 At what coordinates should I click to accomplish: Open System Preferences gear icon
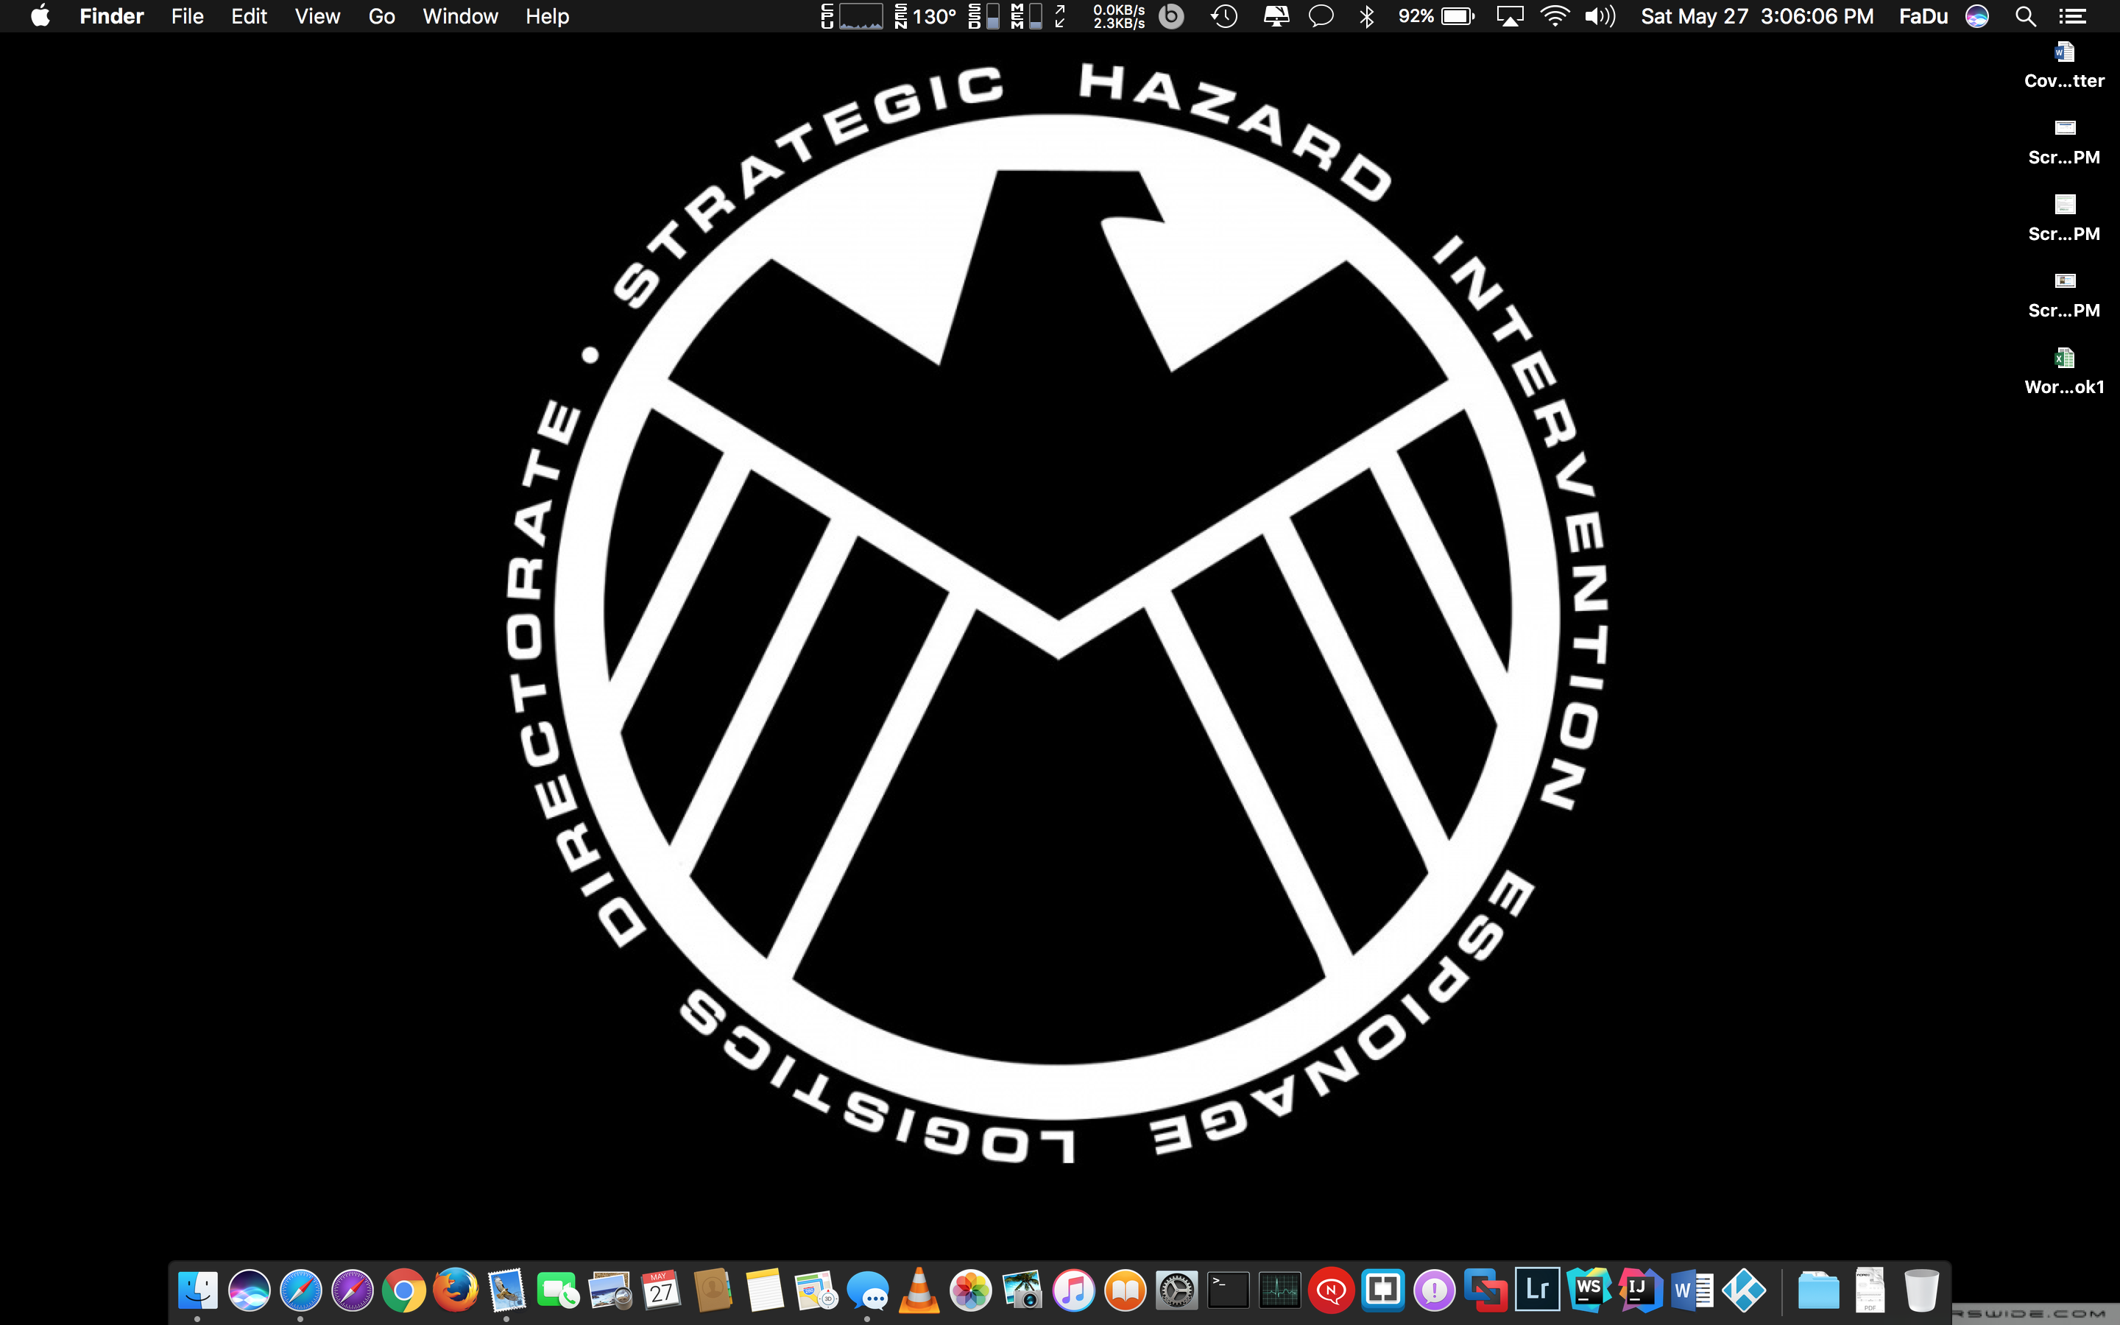tap(1176, 1290)
